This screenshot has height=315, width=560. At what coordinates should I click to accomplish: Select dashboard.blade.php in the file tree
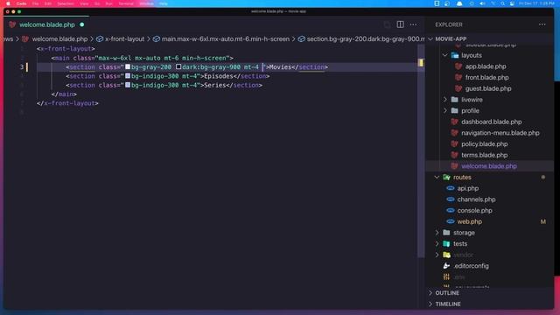pyautogui.click(x=491, y=122)
